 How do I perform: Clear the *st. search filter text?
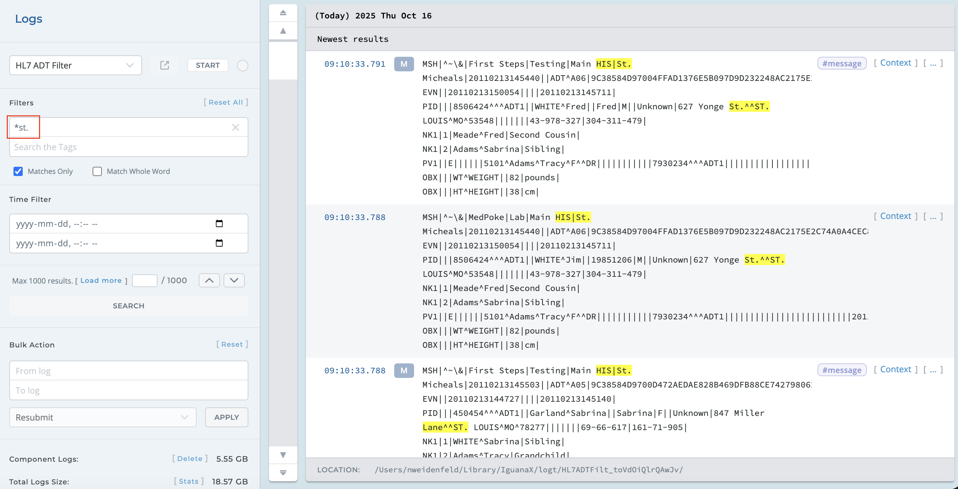(235, 127)
